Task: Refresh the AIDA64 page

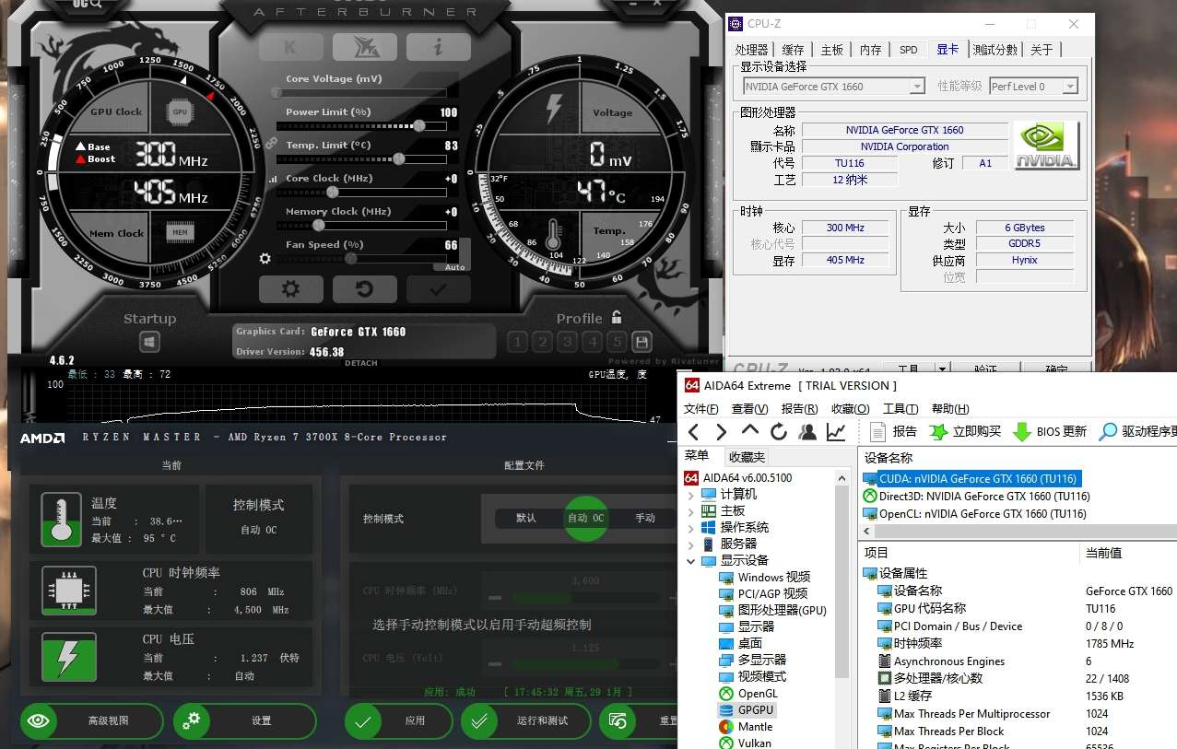Action: point(779,431)
